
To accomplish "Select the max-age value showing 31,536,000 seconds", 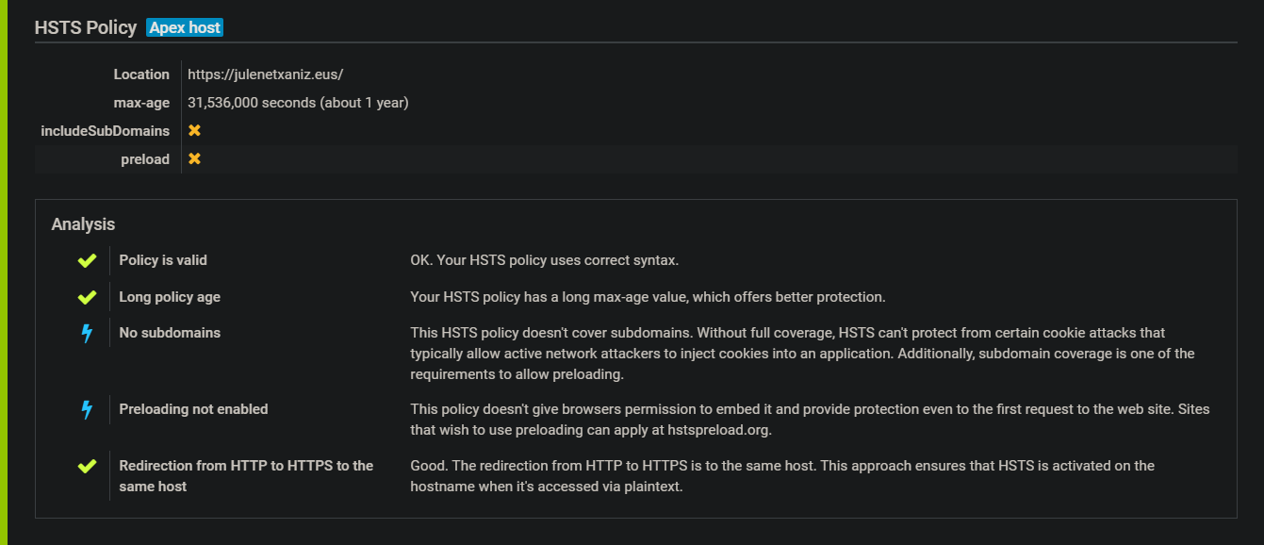I will [298, 102].
